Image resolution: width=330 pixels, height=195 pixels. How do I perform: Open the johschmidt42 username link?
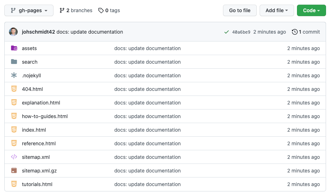click(x=38, y=32)
